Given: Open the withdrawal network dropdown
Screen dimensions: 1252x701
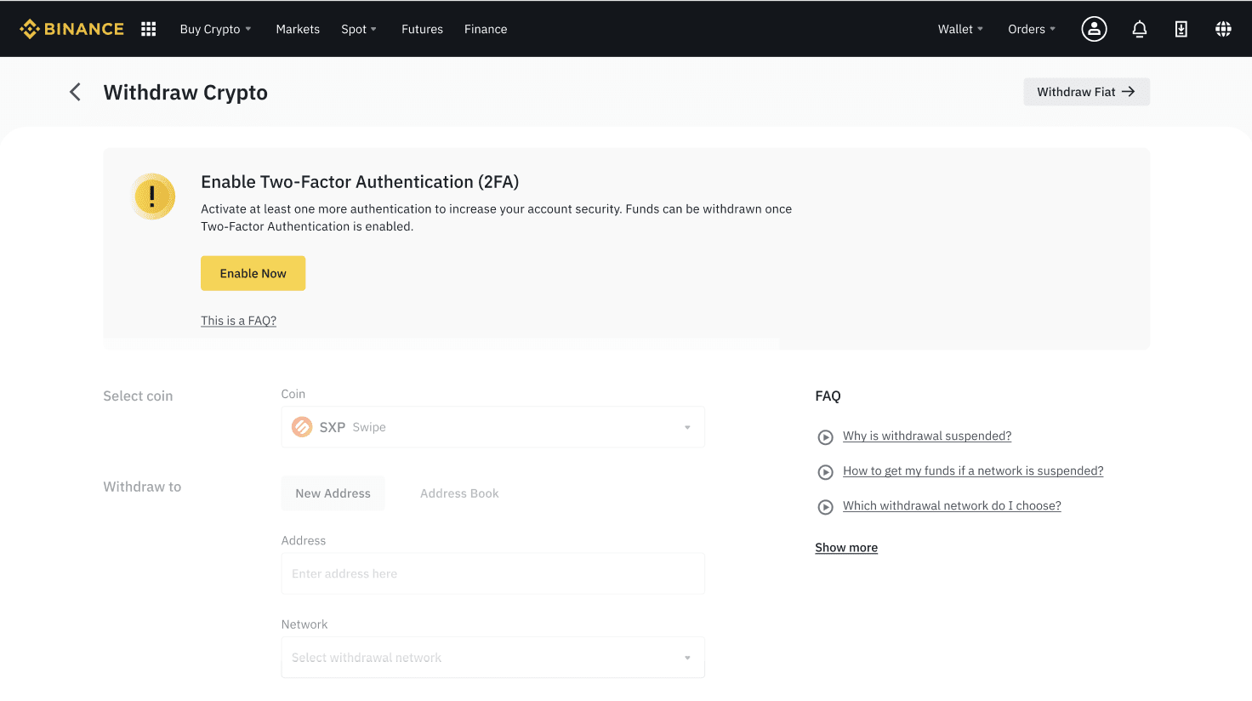Looking at the screenshot, I should (492, 658).
